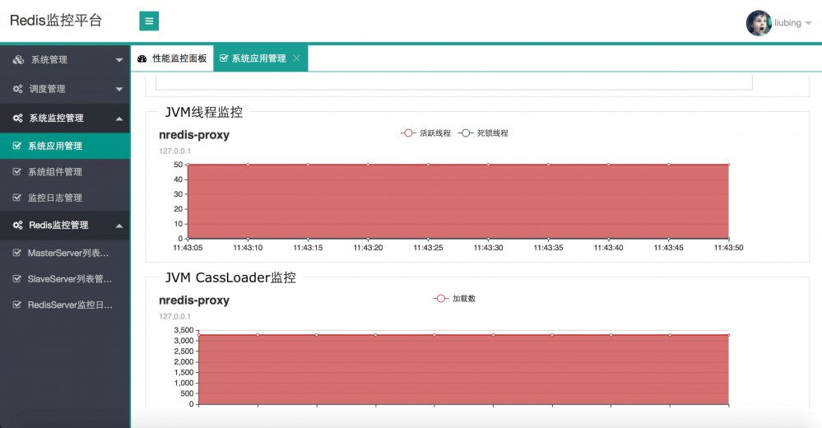Expand the 系统管理 menu arrow
The width and height of the screenshot is (822, 428).
119,60
